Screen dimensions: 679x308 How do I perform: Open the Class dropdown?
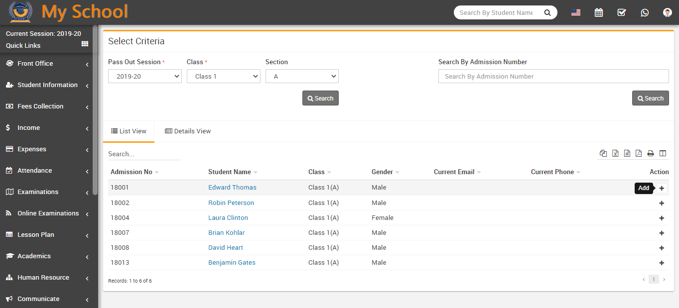(224, 76)
